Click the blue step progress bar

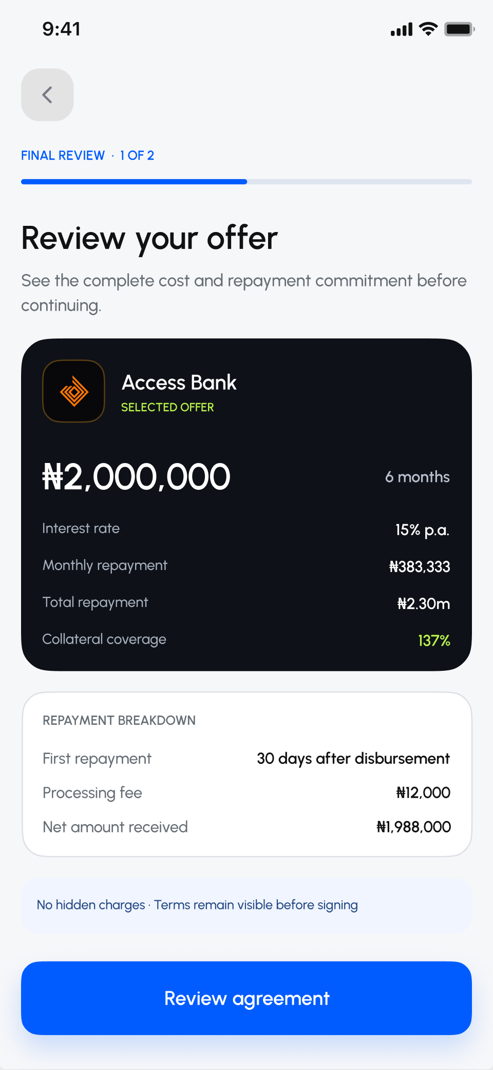(x=246, y=182)
